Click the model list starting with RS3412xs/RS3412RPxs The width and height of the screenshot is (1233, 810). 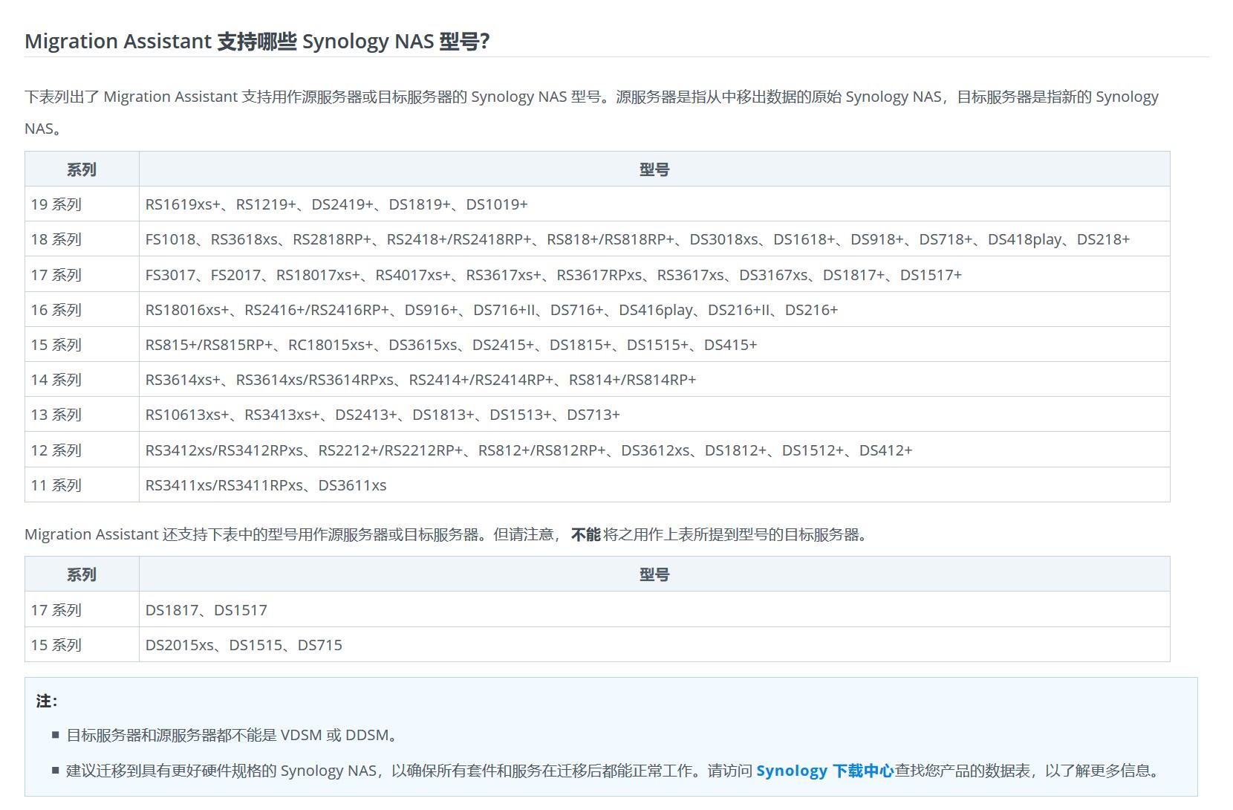(654, 450)
